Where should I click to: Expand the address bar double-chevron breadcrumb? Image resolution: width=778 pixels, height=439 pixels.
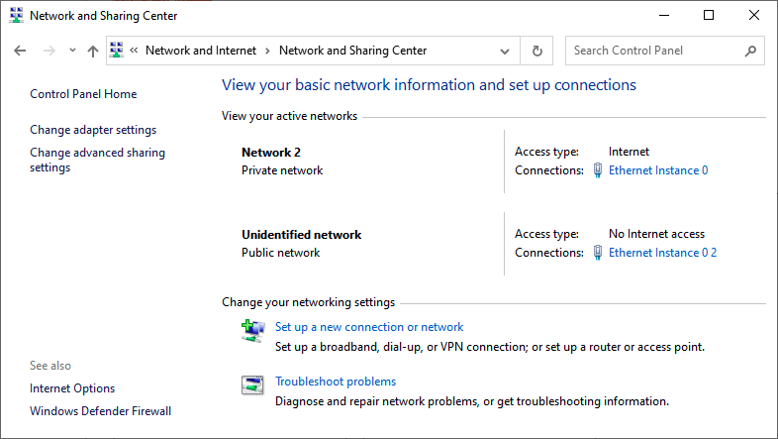134,51
